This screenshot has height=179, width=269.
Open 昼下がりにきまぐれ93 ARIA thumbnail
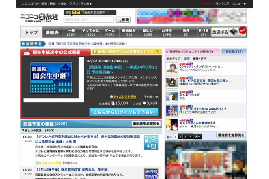click(172, 111)
